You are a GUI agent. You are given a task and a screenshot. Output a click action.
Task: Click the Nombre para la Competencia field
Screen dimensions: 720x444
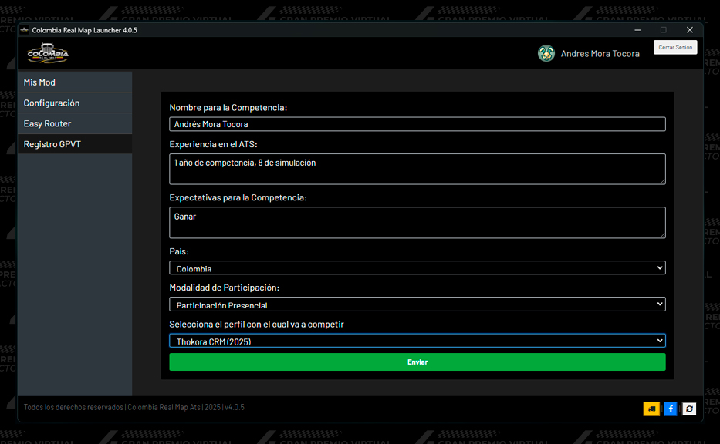pos(417,124)
